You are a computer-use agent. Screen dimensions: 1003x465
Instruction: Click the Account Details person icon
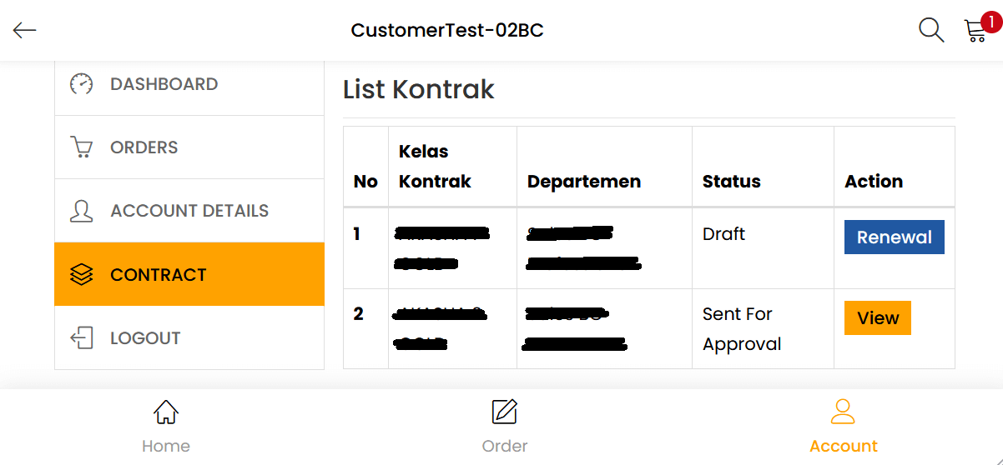(81, 211)
